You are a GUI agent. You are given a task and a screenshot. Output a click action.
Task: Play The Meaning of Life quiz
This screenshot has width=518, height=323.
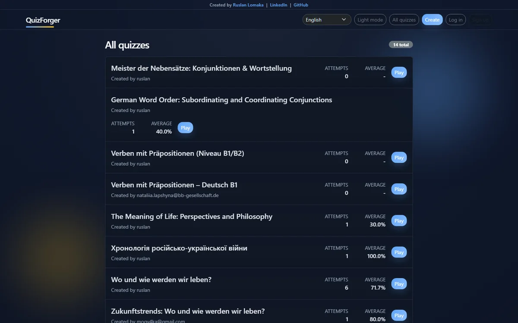(x=399, y=221)
